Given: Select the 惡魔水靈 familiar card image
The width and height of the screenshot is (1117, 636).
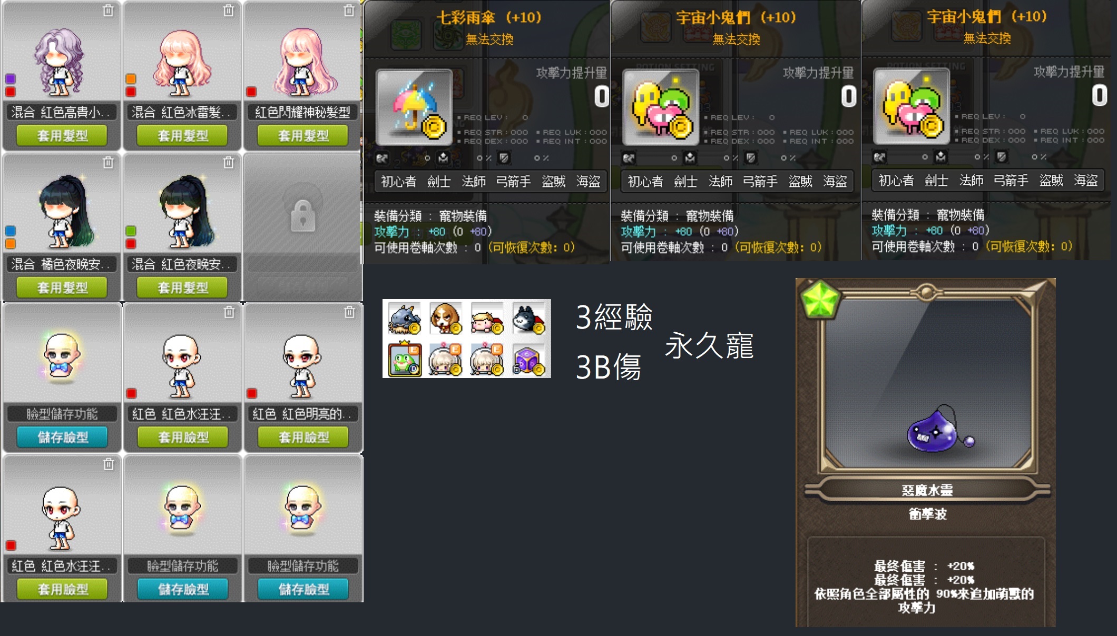Looking at the screenshot, I should point(927,384).
